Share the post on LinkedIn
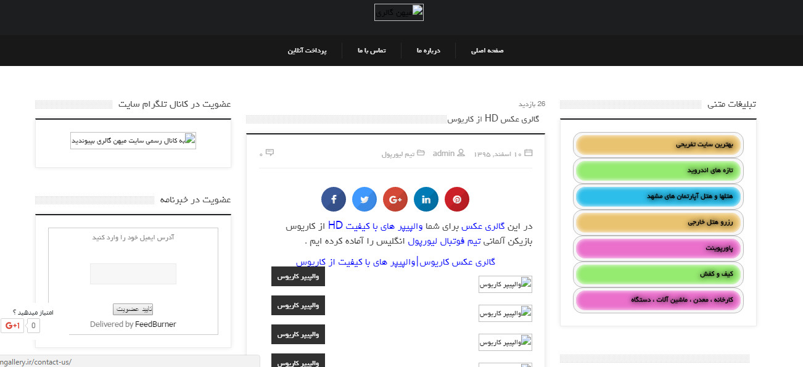 pyautogui.click(x=426, y=199)
